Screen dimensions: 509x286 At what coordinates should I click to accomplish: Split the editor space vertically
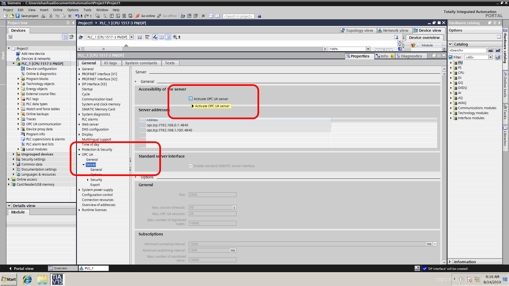(x=217, y=16)
